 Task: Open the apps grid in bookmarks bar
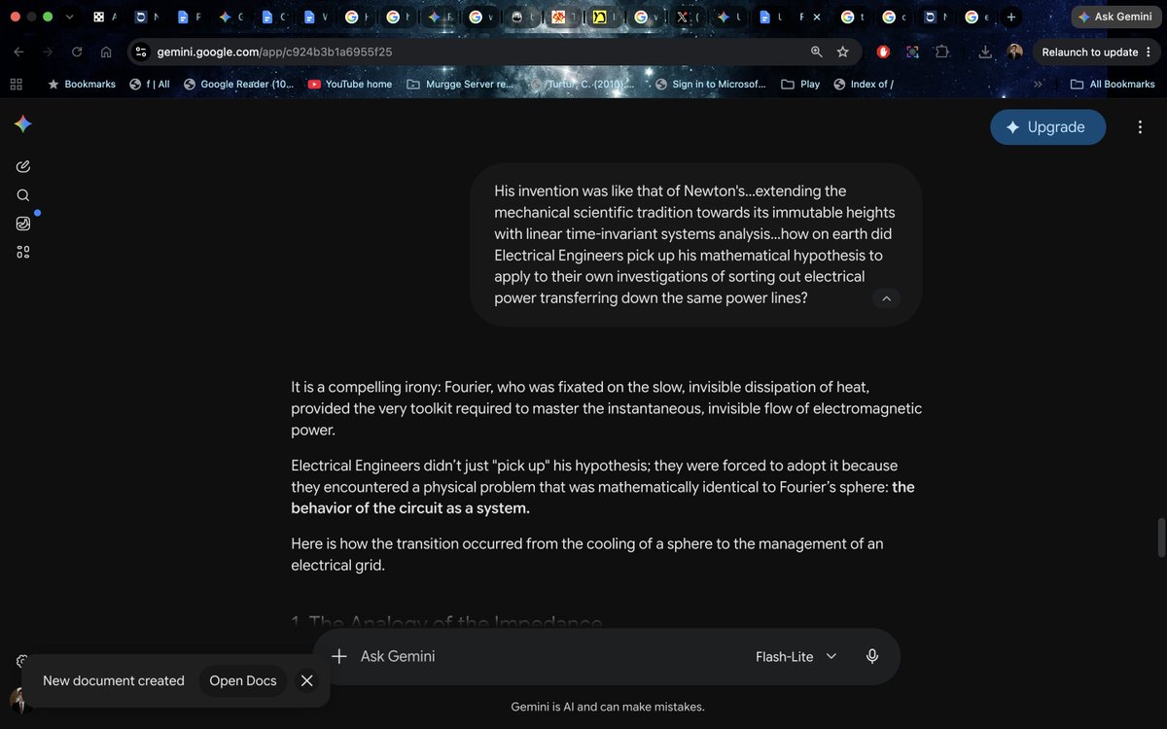17,85
